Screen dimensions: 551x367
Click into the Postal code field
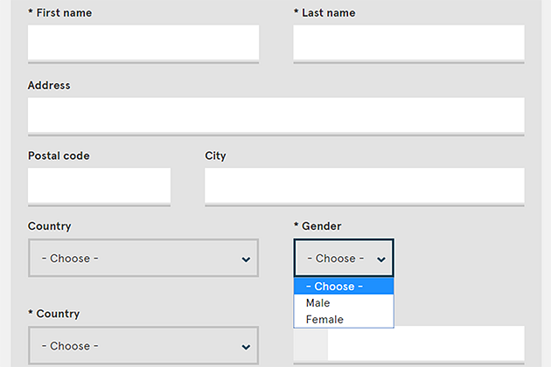pyautogui.click(x=99, y=185)
